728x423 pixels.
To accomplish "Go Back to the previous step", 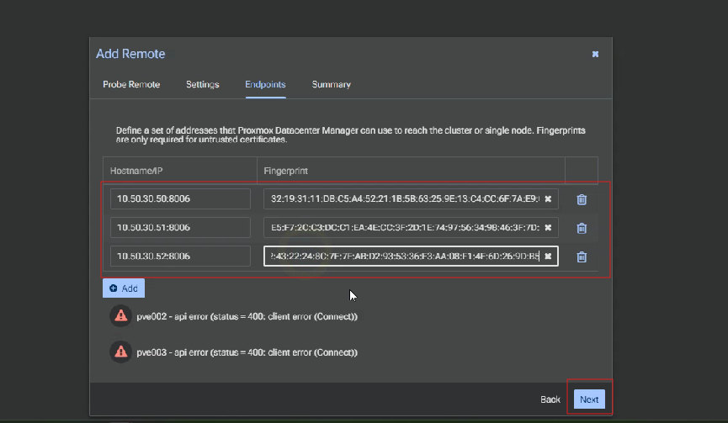I will tap(550, 399).
